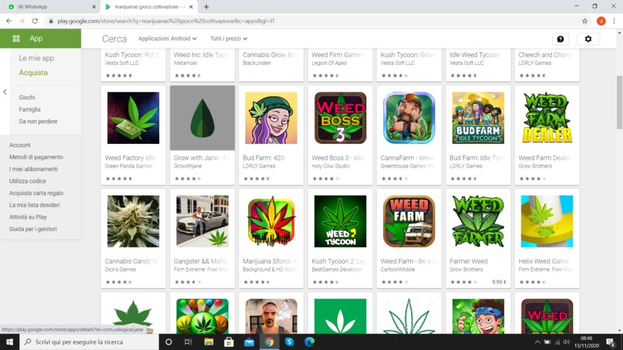Viewport: 623px width, 350px height.
Task: Open the Grow with Jane app icon
Action: [x=202, y=118]
